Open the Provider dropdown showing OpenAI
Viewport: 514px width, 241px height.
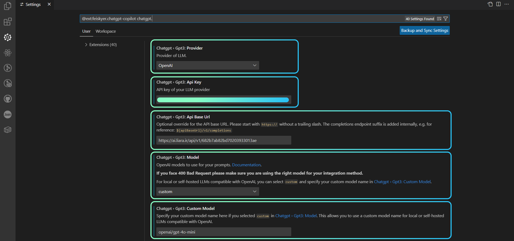(x=208, y=65)
